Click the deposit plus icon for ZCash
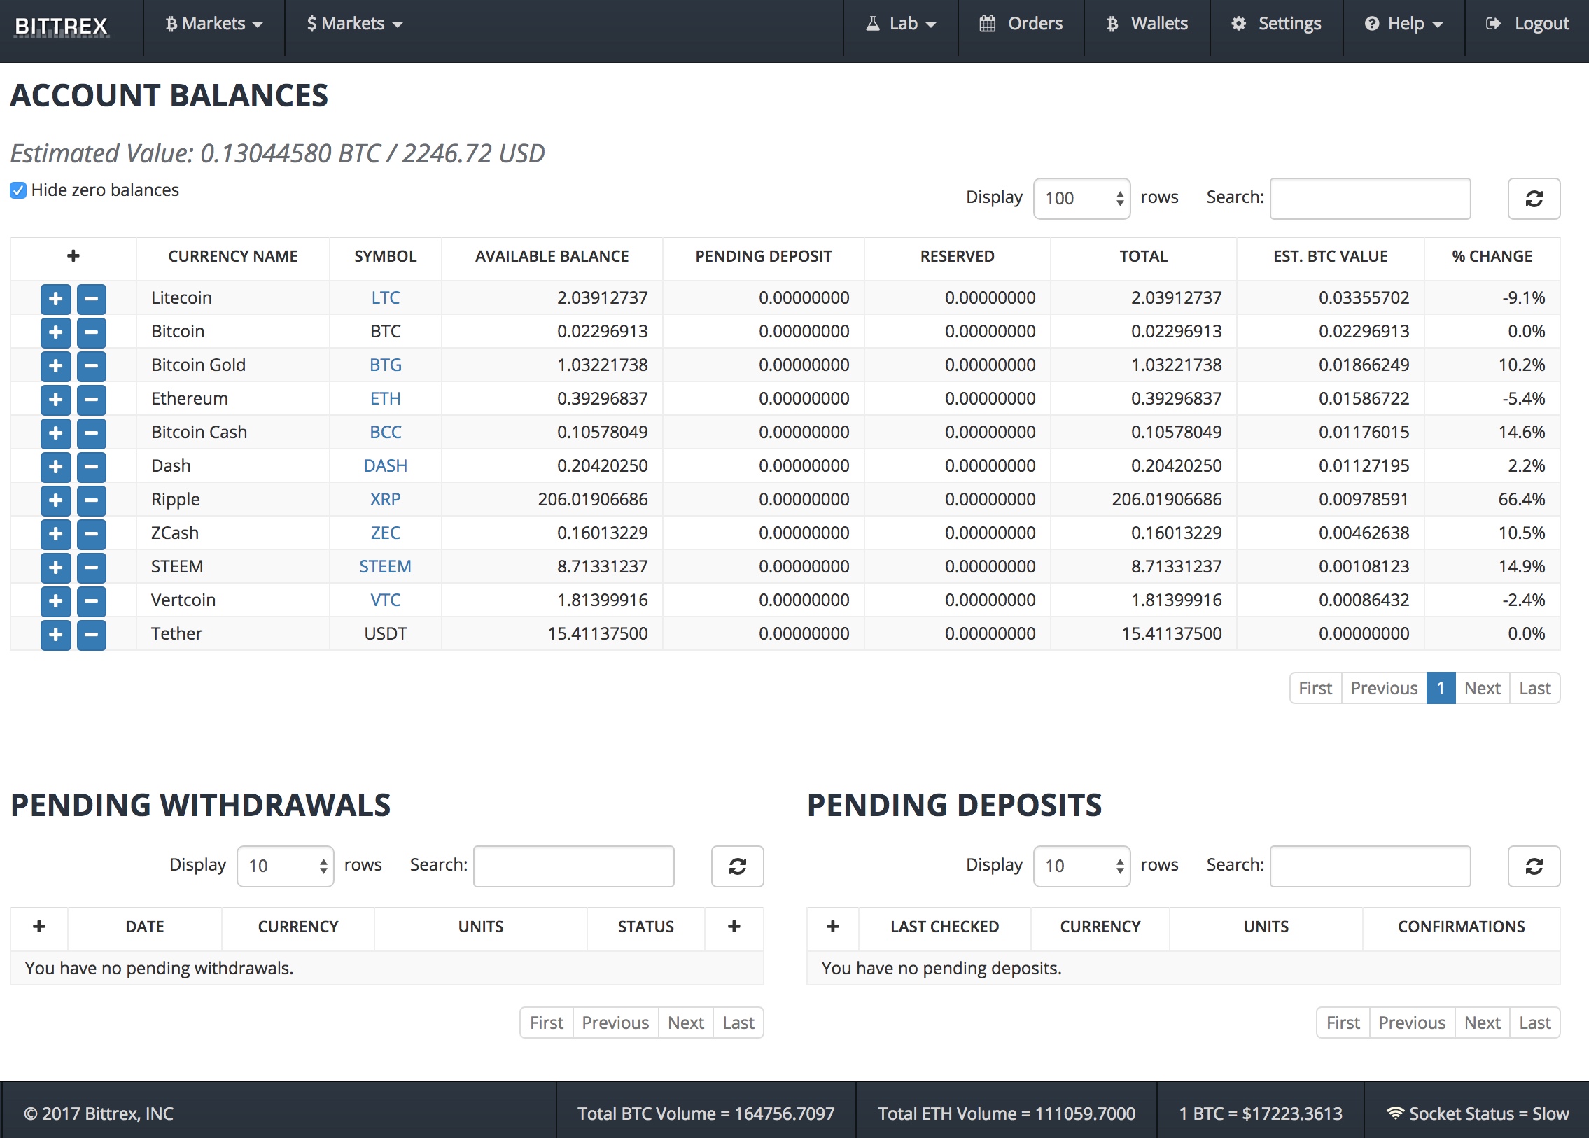Image resolution: width=1589 pixels, height=1138 pixels. 55,534
